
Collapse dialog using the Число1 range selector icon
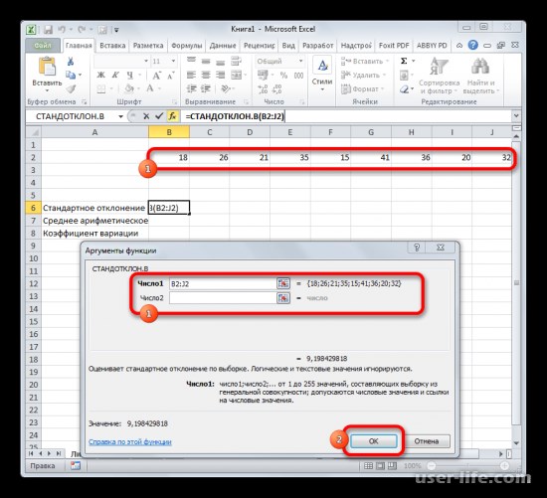[x=283, y=283]
